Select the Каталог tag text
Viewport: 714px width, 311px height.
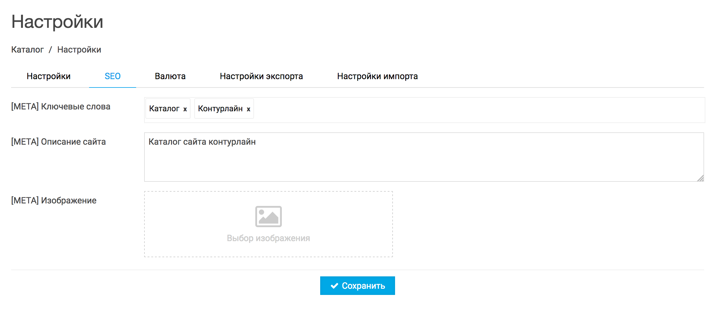[164, 109]
